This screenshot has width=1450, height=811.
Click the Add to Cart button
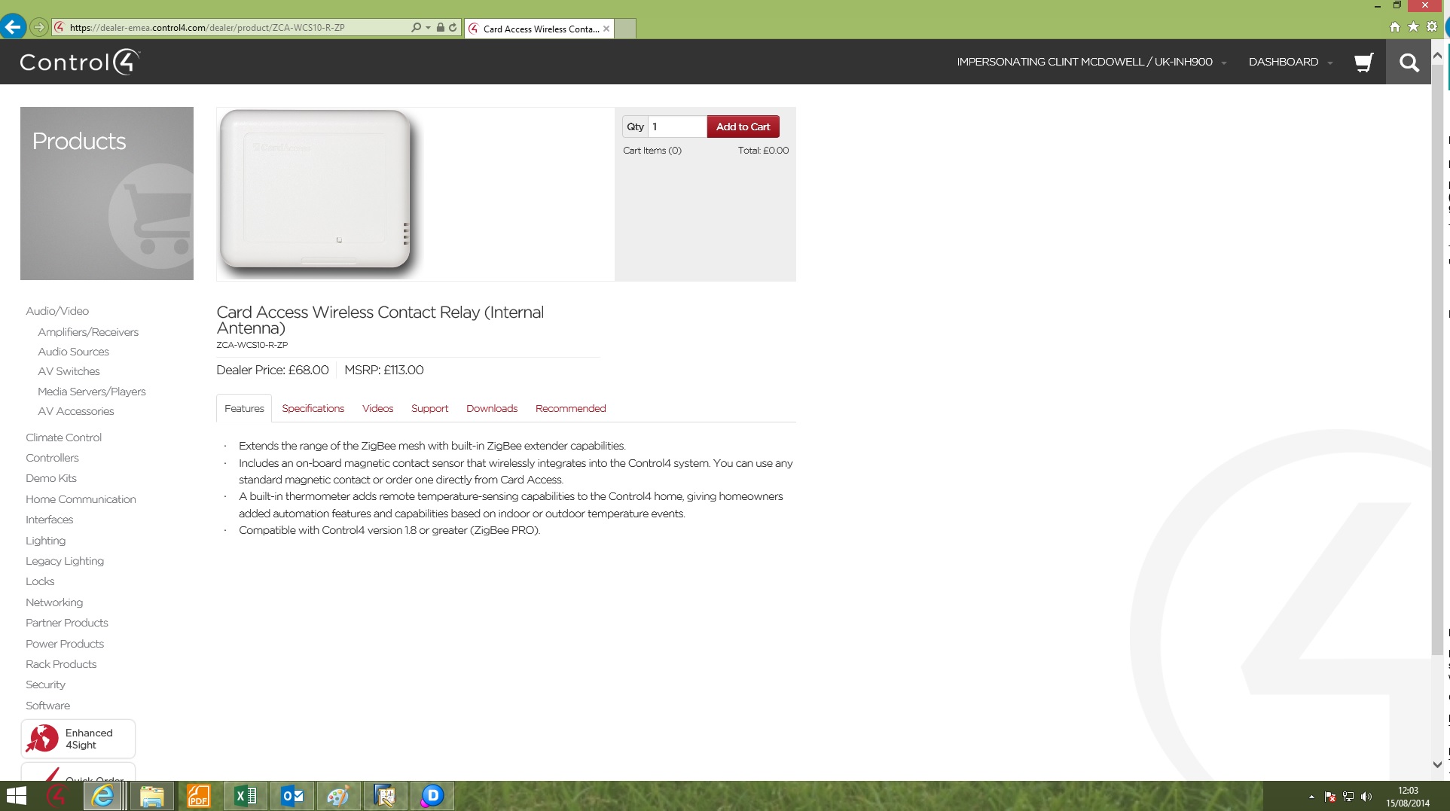pyautogui.click(x=743, y=127)
